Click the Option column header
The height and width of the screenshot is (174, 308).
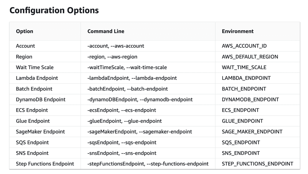[25, 31]
